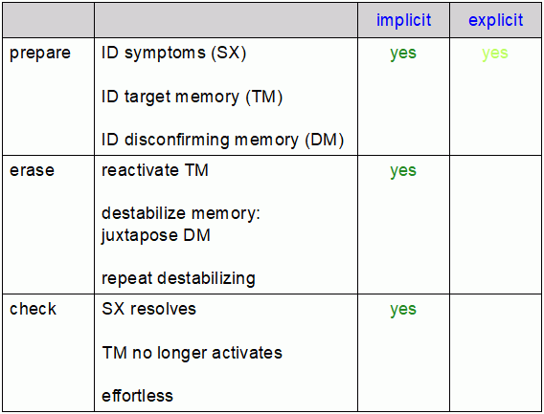This screenshot has height=414, width=544.
Task: Click 'reactivate TM' text
Action: [x=155, y=170]
